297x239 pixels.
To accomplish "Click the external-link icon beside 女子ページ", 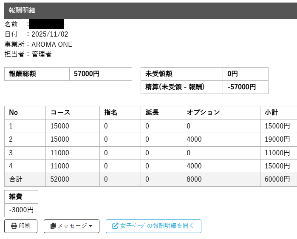I will point(115,226).
